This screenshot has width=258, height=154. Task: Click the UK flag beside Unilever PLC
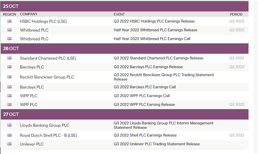(9, 144)
